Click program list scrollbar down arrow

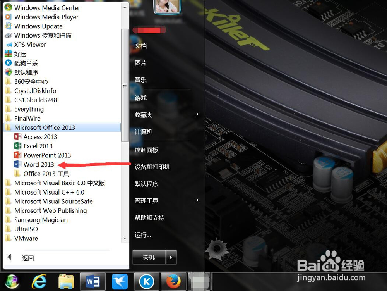point(125,238)
